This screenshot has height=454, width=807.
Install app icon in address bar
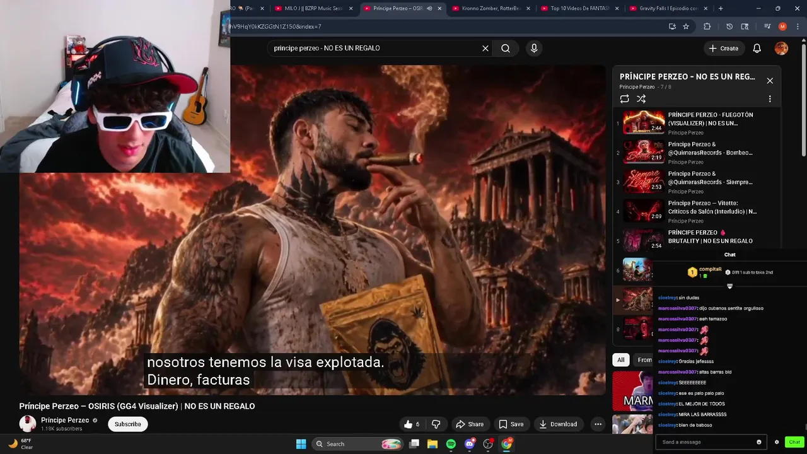click(x=672, y=26)
